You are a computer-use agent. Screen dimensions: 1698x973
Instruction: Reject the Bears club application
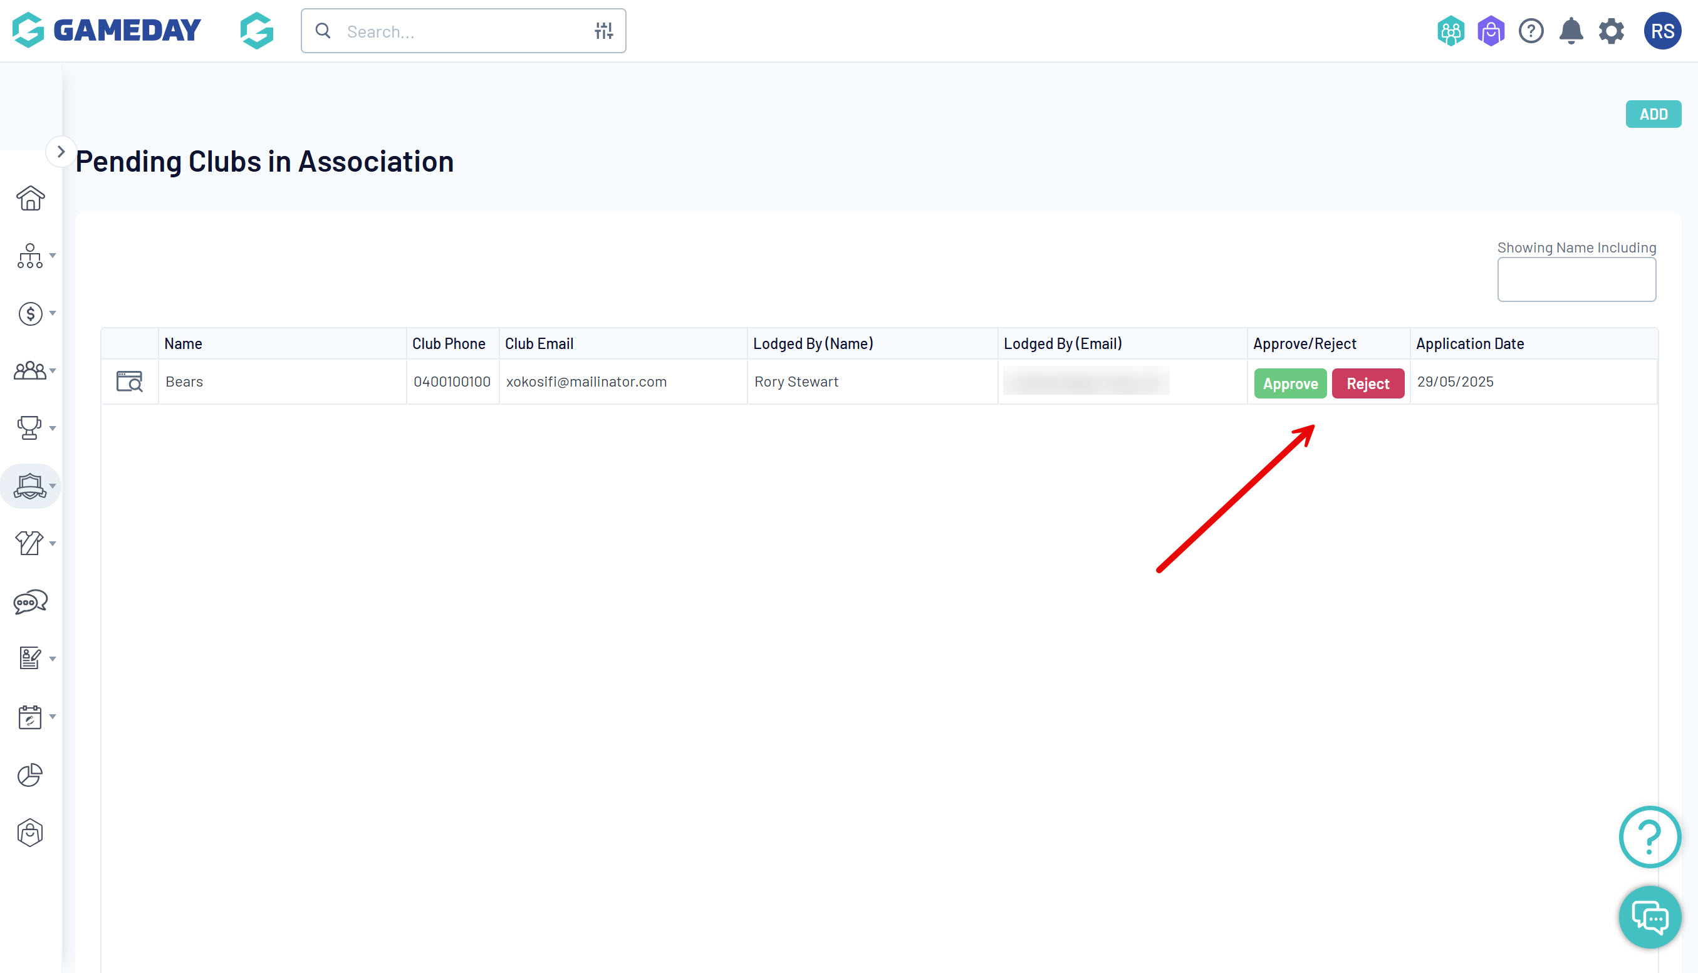pos(1367,383)
